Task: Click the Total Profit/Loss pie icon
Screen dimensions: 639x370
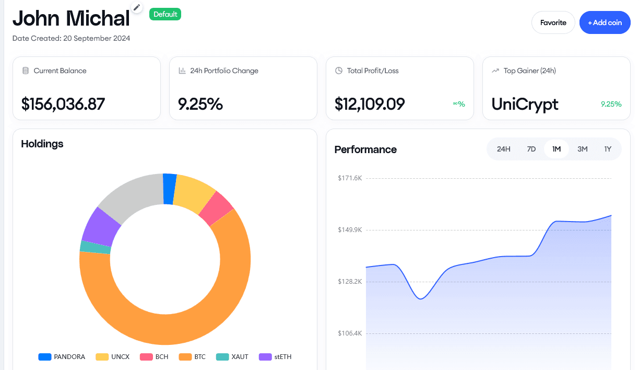Action: [x=339, y=71]
